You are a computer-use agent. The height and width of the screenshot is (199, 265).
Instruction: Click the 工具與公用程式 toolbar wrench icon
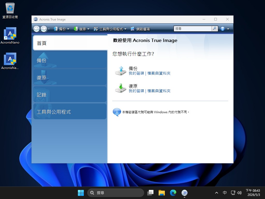(x=96, y=29)
